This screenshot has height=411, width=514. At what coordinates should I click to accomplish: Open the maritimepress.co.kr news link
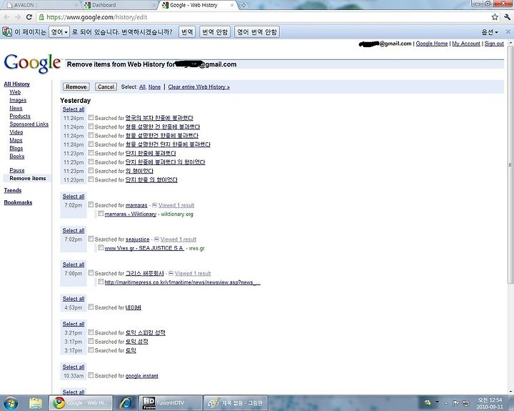click(x=182, y=282)
